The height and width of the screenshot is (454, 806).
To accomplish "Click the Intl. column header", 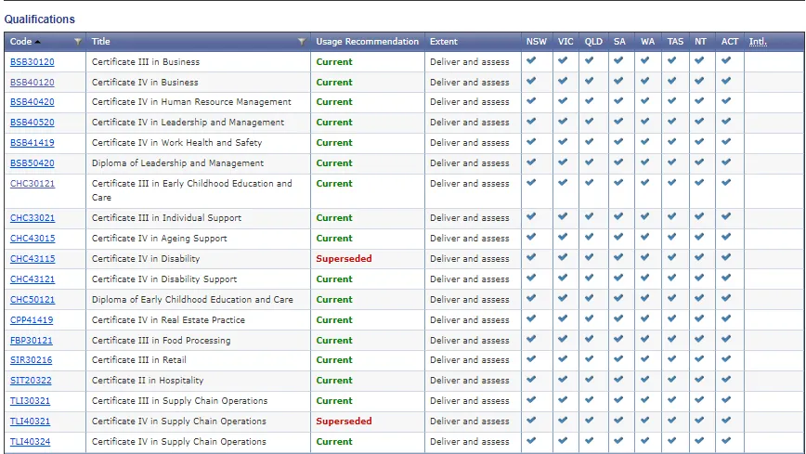I will click(758, 42).
